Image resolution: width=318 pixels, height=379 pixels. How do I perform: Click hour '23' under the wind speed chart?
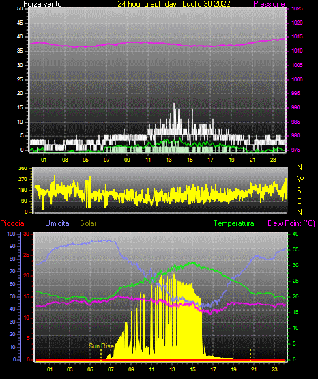(x=273, y=160)
